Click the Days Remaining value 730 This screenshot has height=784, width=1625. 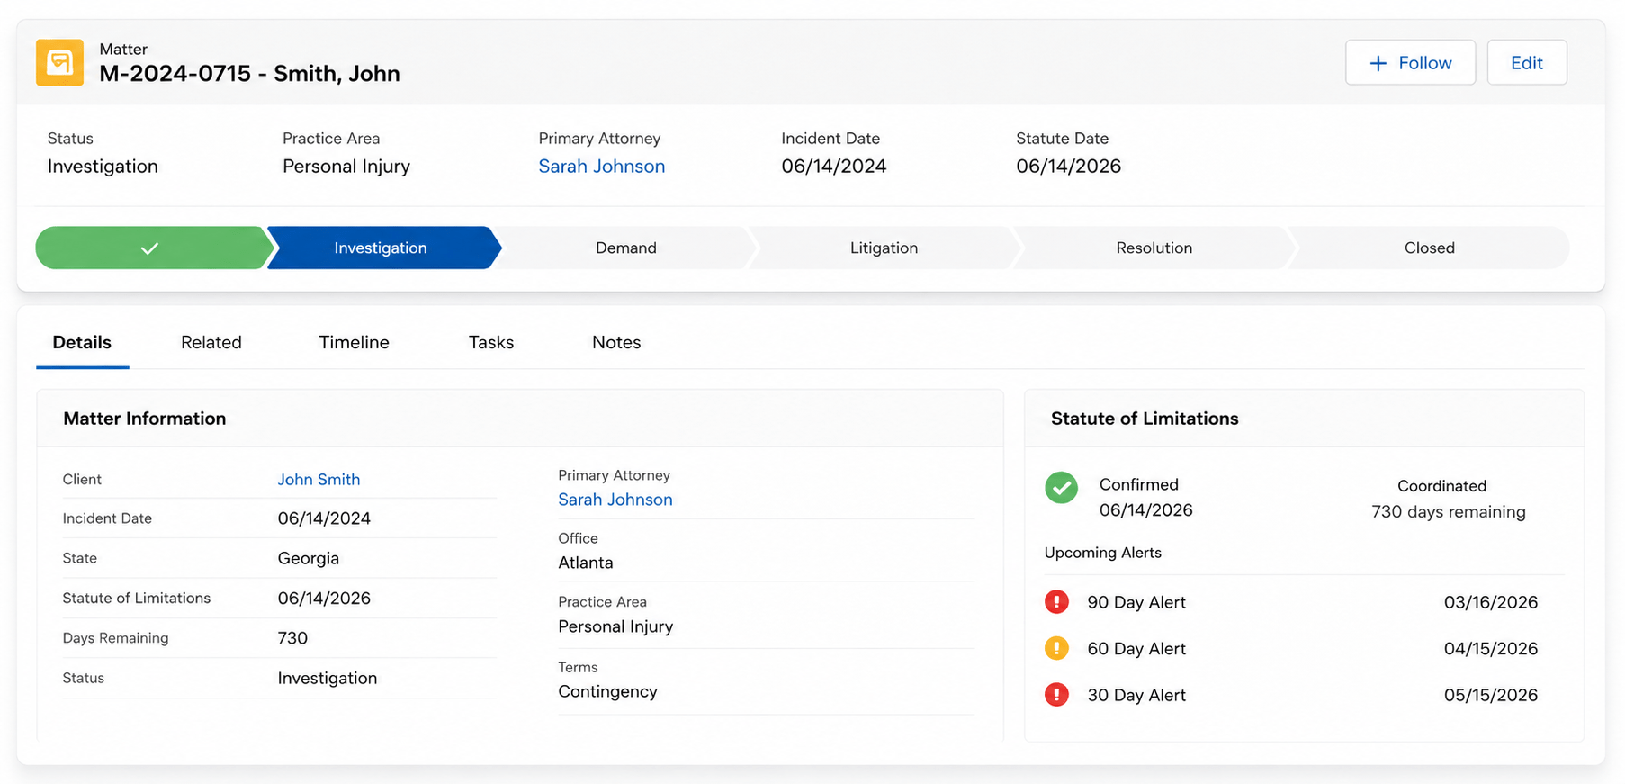click(x=292, y=638)
